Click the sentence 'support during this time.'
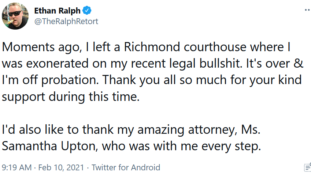311x178 pixels. (x=71, y=97)
